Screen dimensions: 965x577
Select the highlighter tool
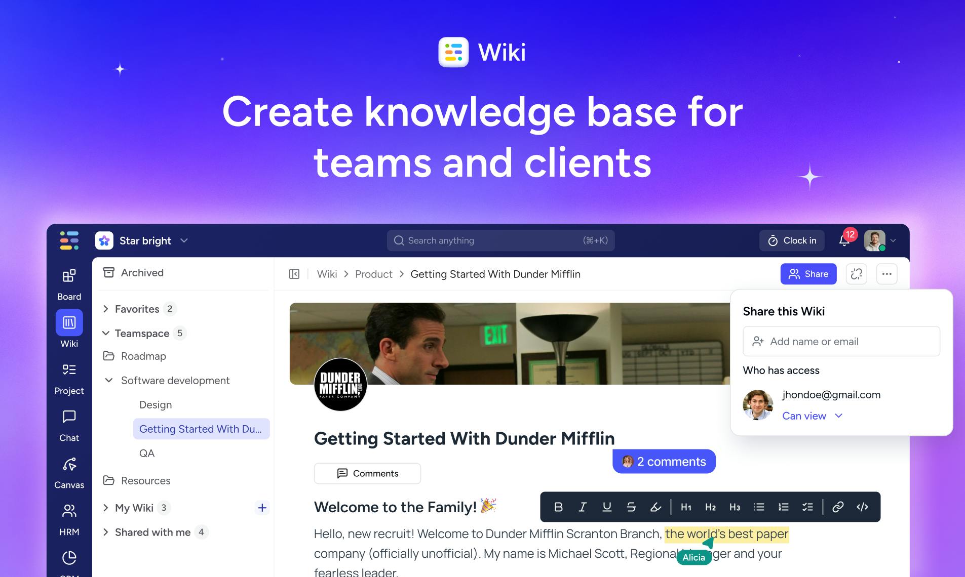pos(655,507)
